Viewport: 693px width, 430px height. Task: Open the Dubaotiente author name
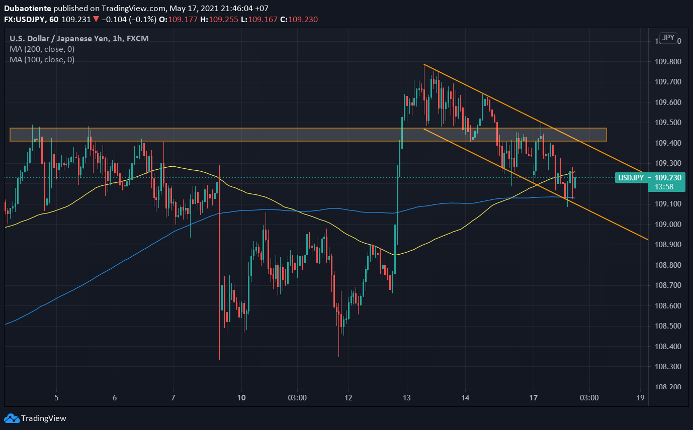pyautogui.click(x=27, y=9)
